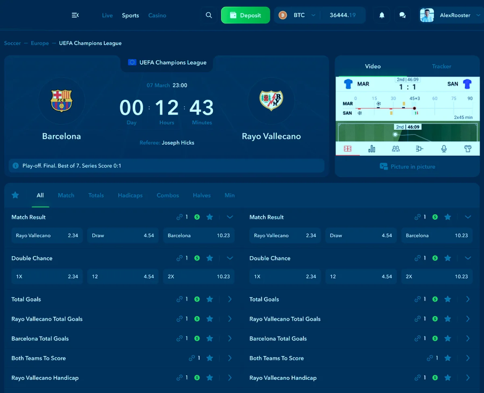
Task: Favorite the Match Result market star
Action: point(209,217)
